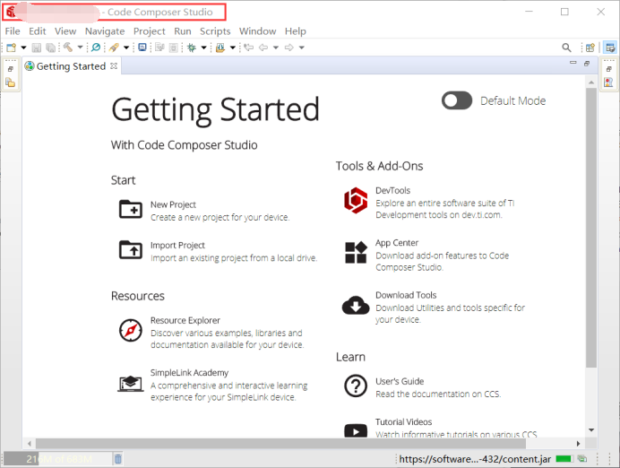Open the Project menu

pos(149,31)
